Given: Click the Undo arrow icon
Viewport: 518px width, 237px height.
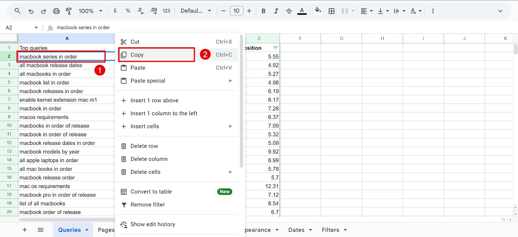Looking at the screenshot, I should [x=31, y=11].
